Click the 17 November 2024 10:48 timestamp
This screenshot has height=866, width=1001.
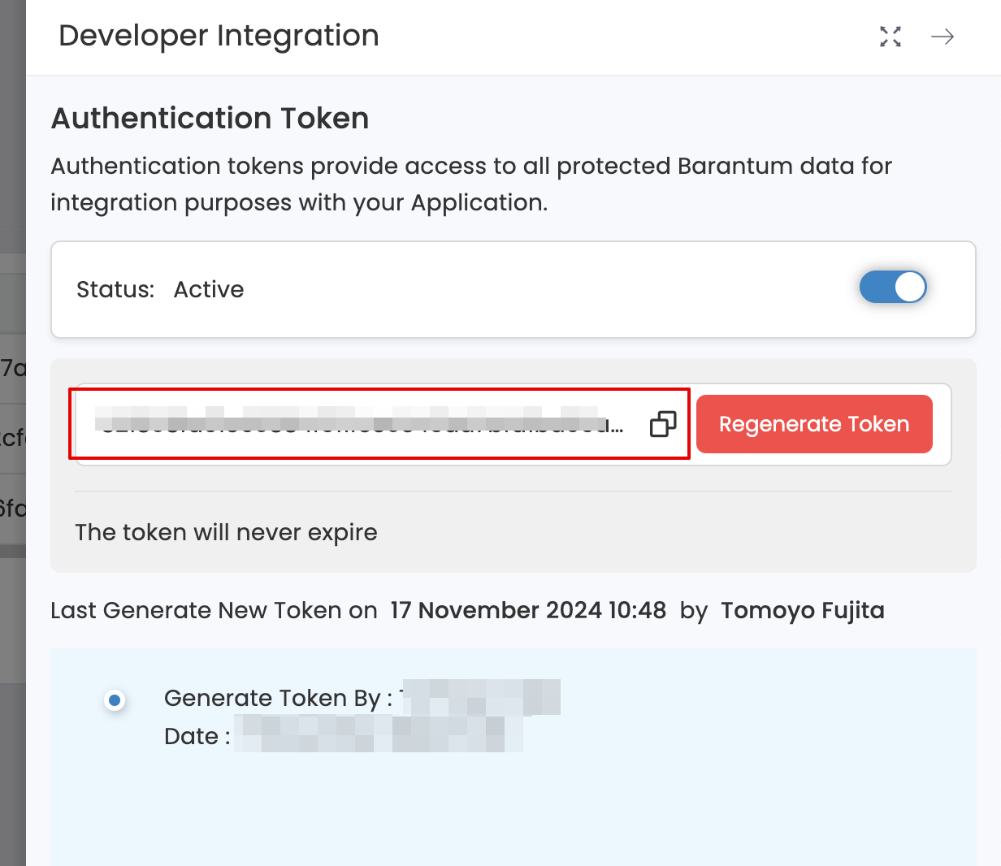coord(528,611)
